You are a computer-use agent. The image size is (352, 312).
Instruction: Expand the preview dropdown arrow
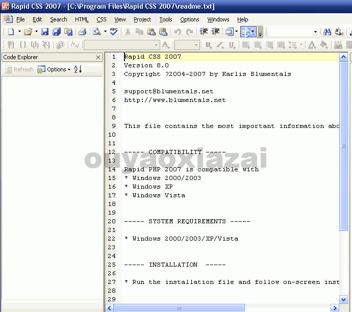[105, 32]
